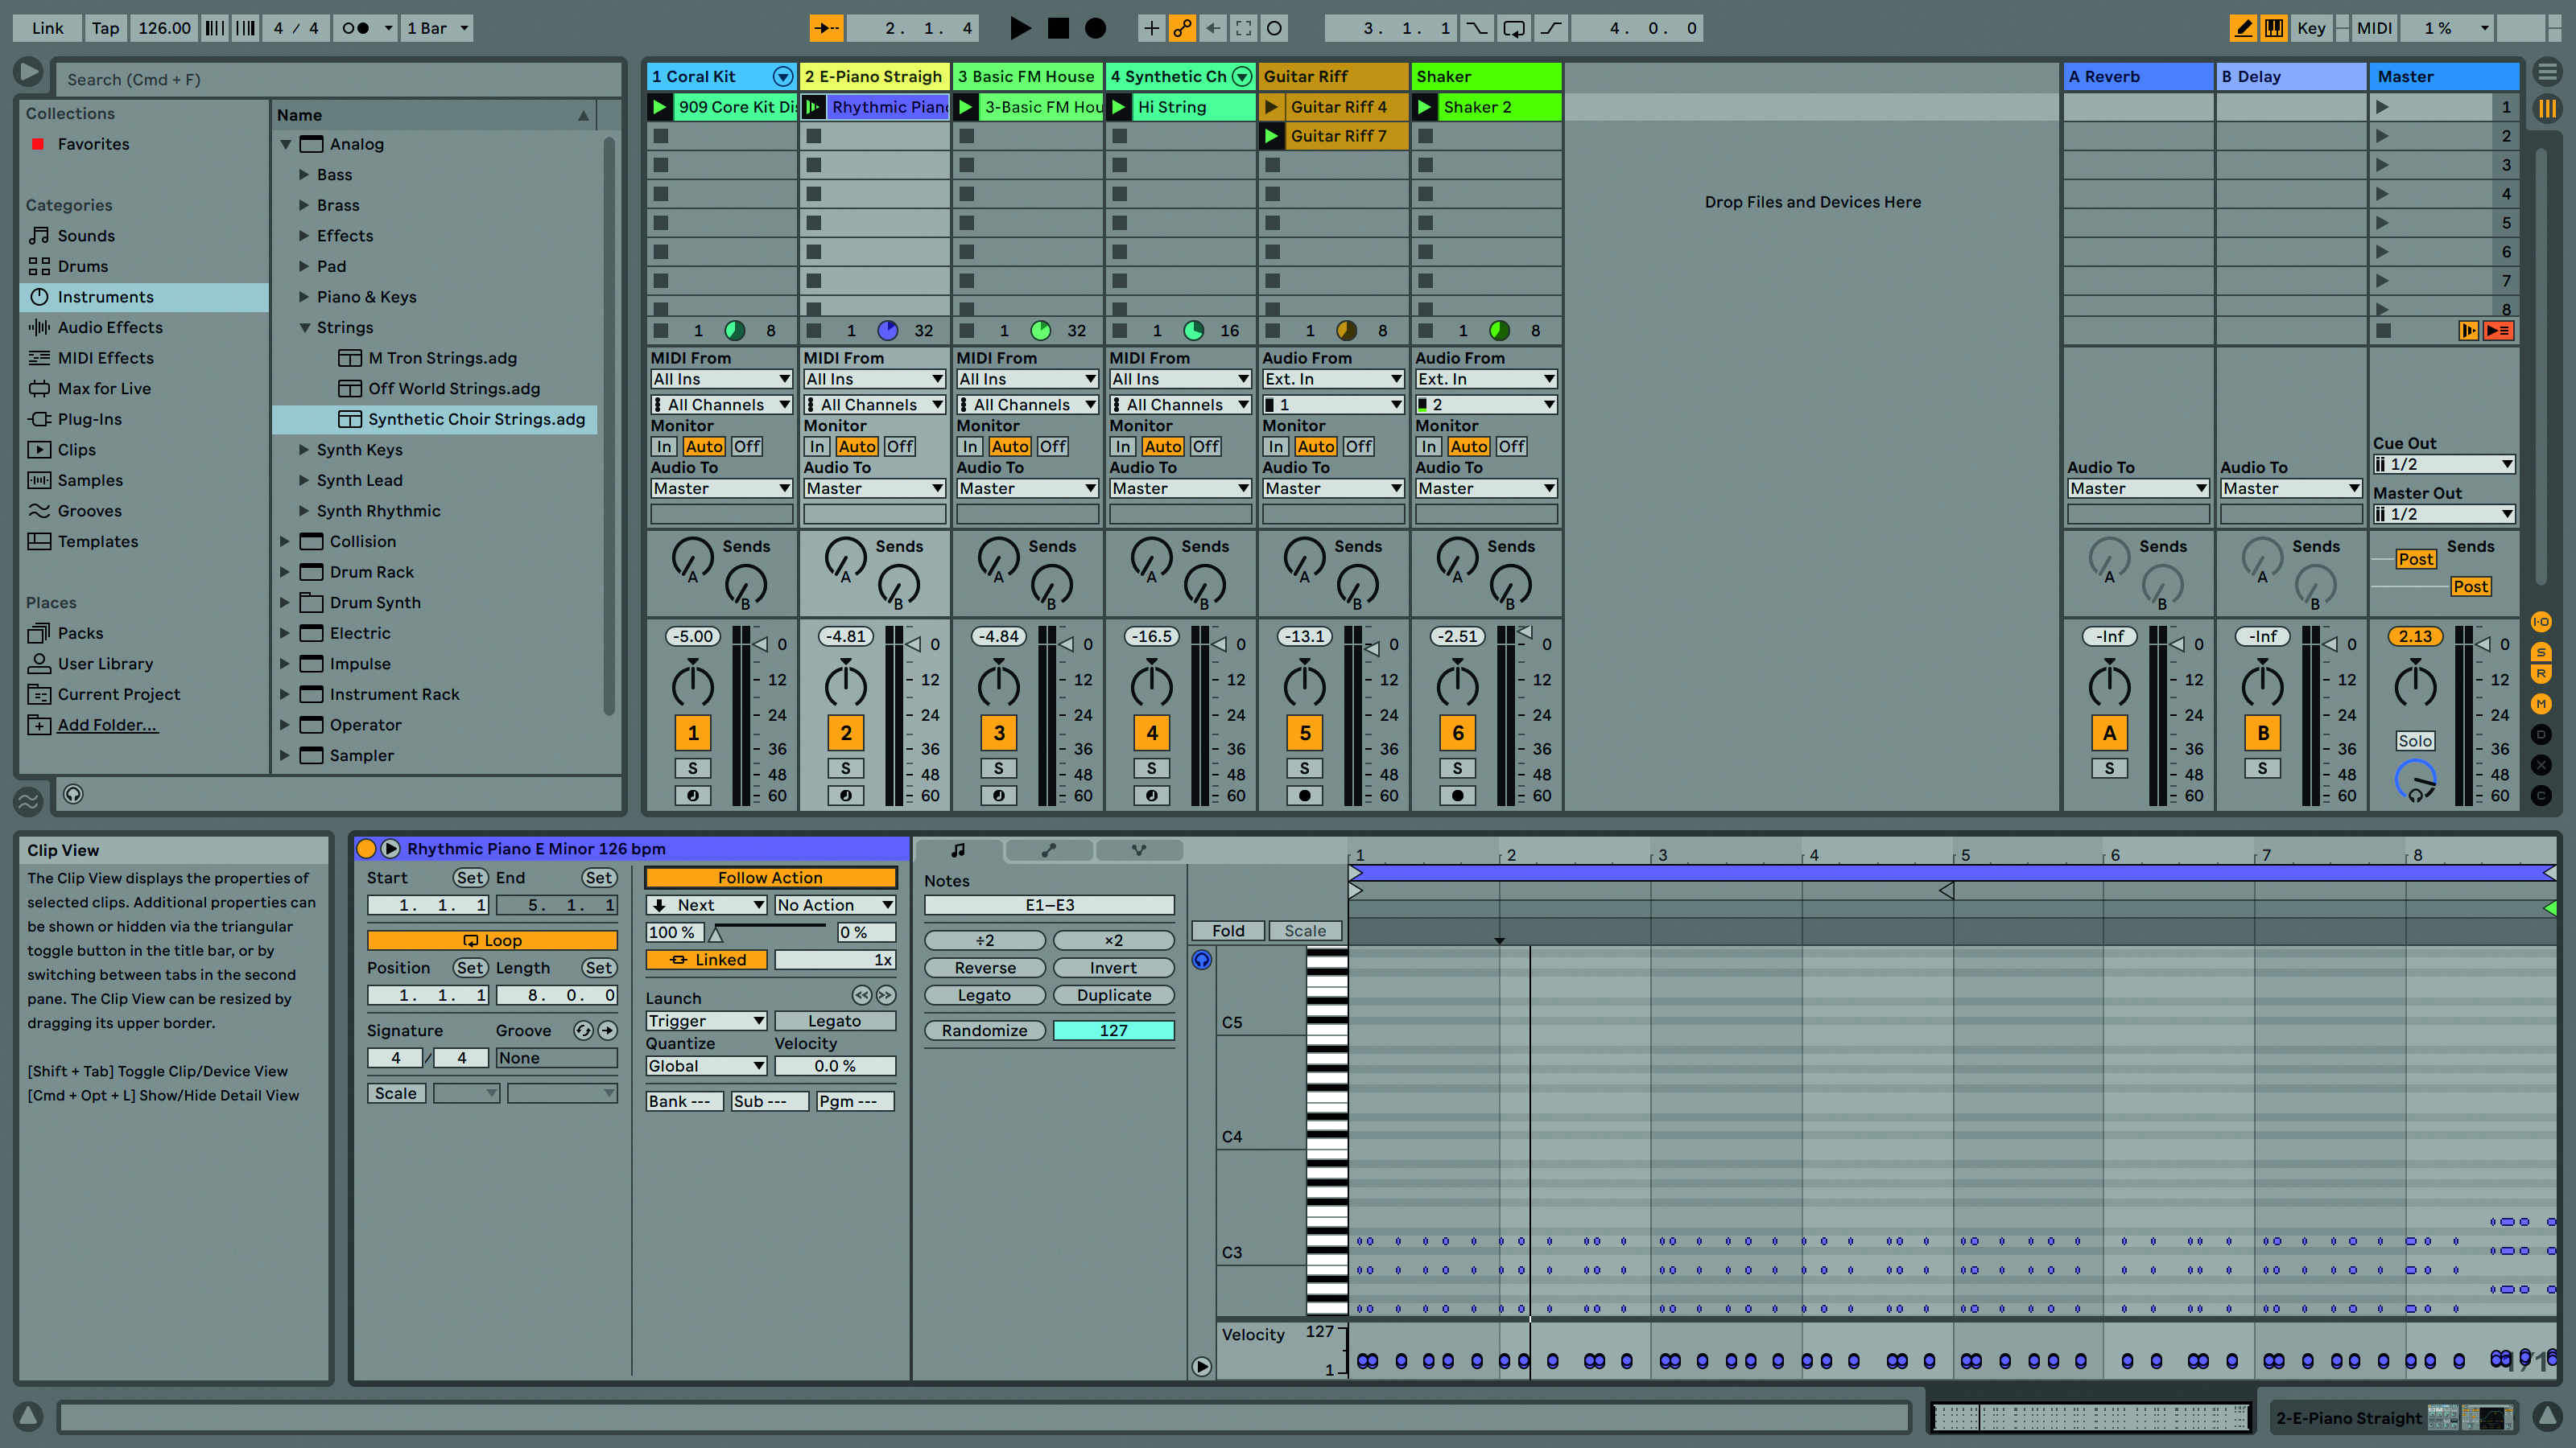Image resolution: width=2576 pixels, height=1448 pixels.
Task: Toggle Computer MIDI Keyboard icon
Action: (2273, 28)
